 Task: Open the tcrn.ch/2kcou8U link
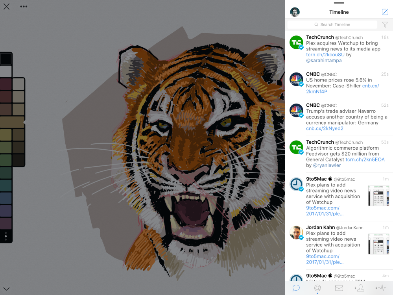pyautogui.click(x=325, y=55)
